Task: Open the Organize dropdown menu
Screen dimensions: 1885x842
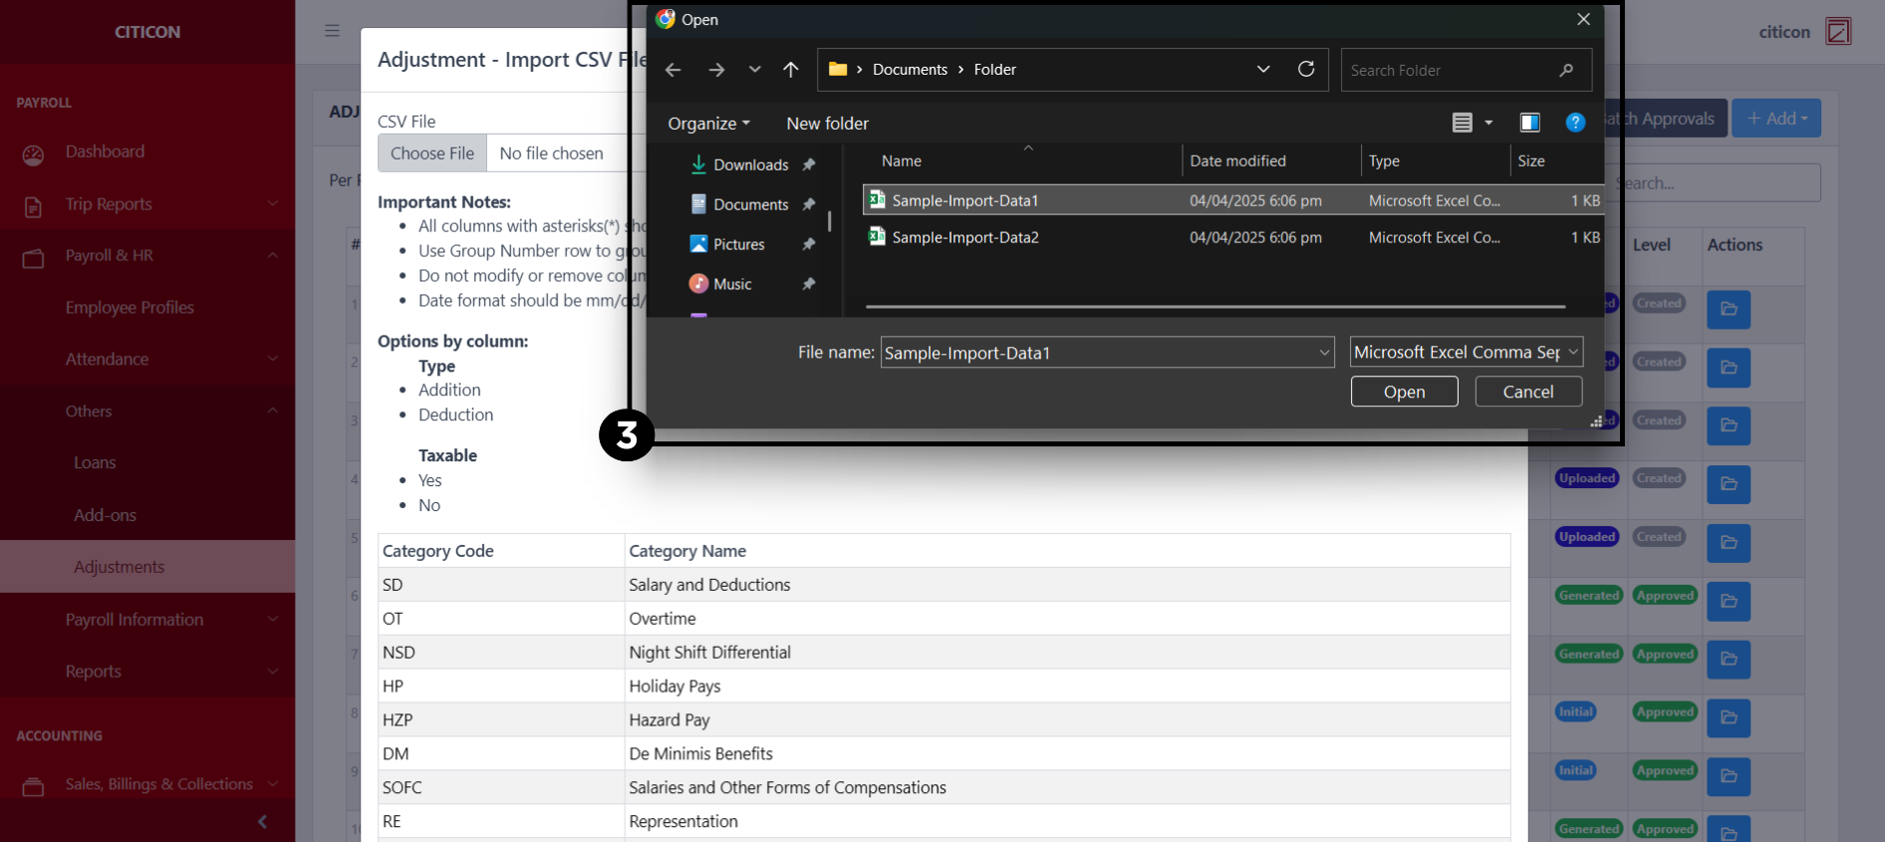Action: coord(708,124)
